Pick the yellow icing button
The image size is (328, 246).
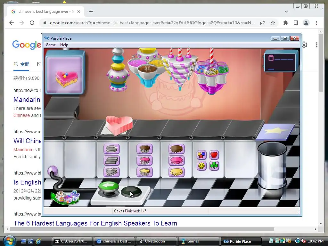(x=176, y=172)
